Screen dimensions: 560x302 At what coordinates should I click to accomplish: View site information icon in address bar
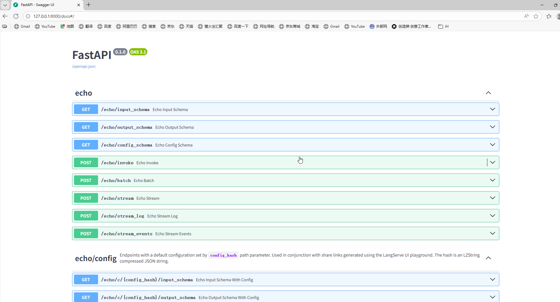28,16
